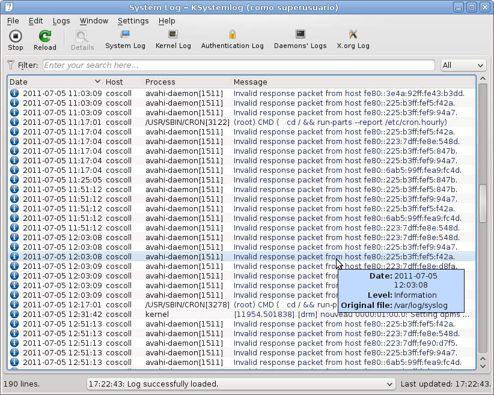
Task: Click the scrollbar down arrow
Action: (482, 365)
